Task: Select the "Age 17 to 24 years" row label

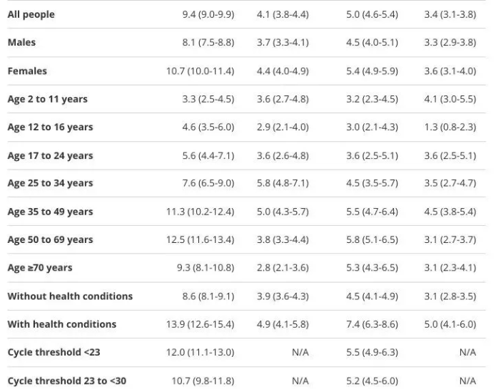Action: [x=50, y=155]
